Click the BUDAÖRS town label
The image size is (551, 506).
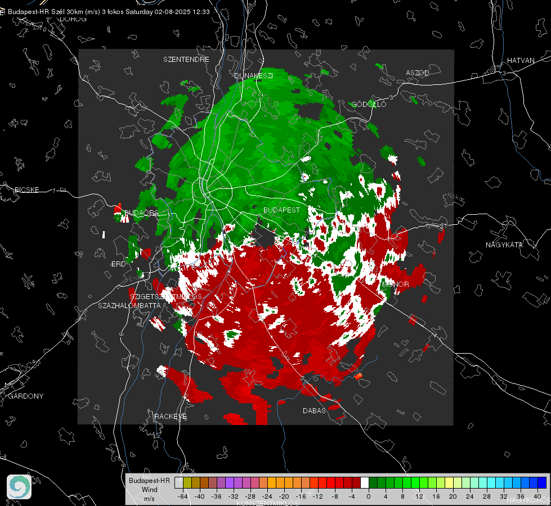(x=141, y=213)
